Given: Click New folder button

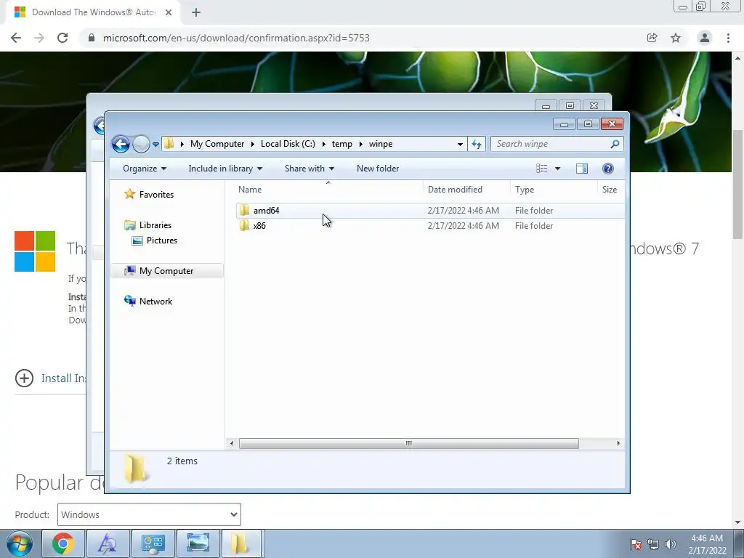Looking at the screenshot, I should [x=378, y=169].
